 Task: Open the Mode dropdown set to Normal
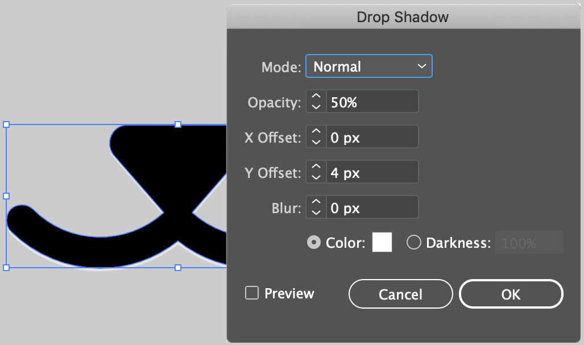(369, 66)
